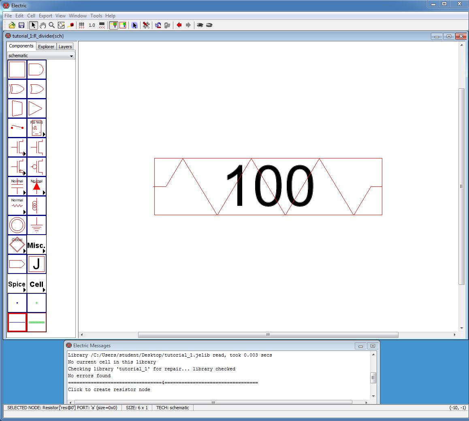
Task: Choose the buffer triangle gate component
Action: 36,108
